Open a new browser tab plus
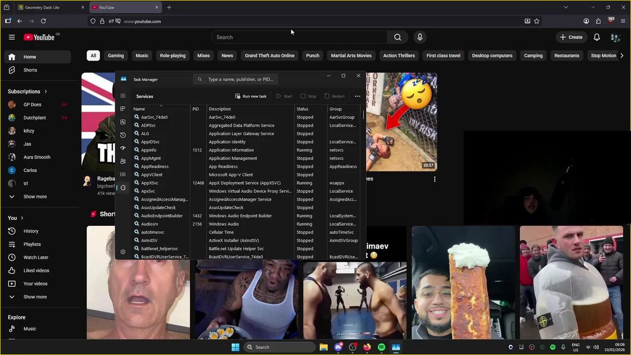 click(x=169, y=7)
